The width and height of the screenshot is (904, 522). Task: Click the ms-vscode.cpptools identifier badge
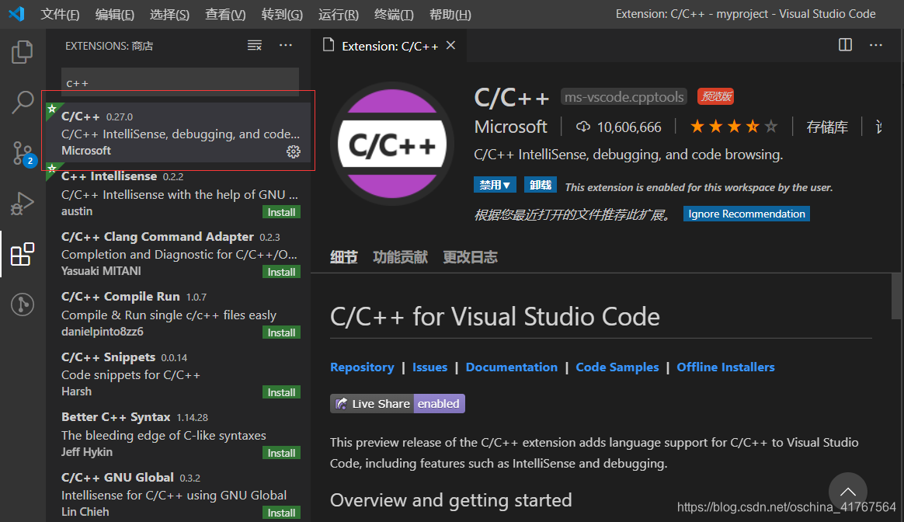[x=624, y=97]
